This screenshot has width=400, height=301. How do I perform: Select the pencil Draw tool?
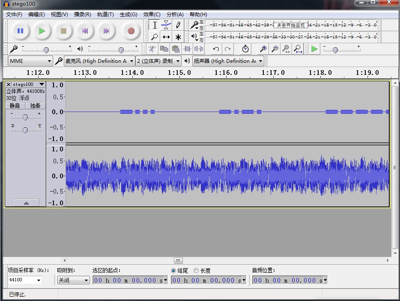coord(178,25)
